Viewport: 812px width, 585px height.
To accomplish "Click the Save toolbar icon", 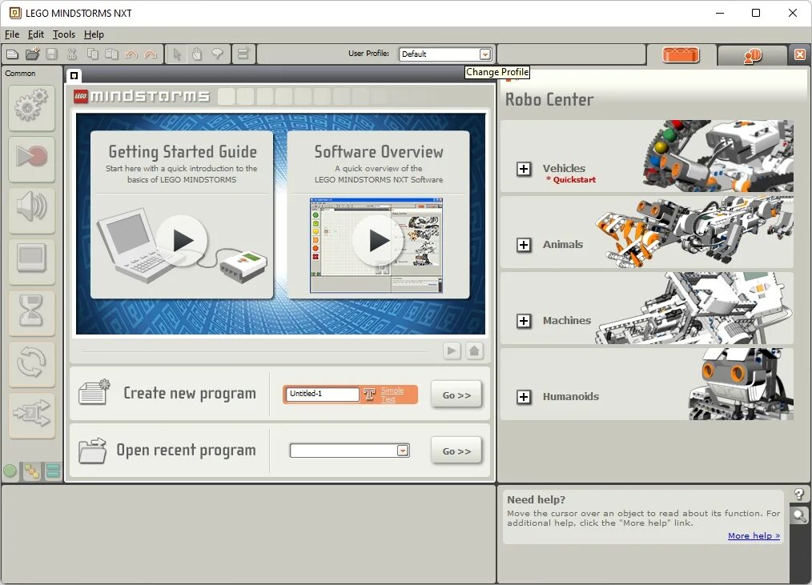I will point(51,54).
